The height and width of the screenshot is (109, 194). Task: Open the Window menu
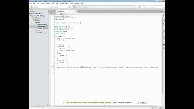(x=77, y=4)
